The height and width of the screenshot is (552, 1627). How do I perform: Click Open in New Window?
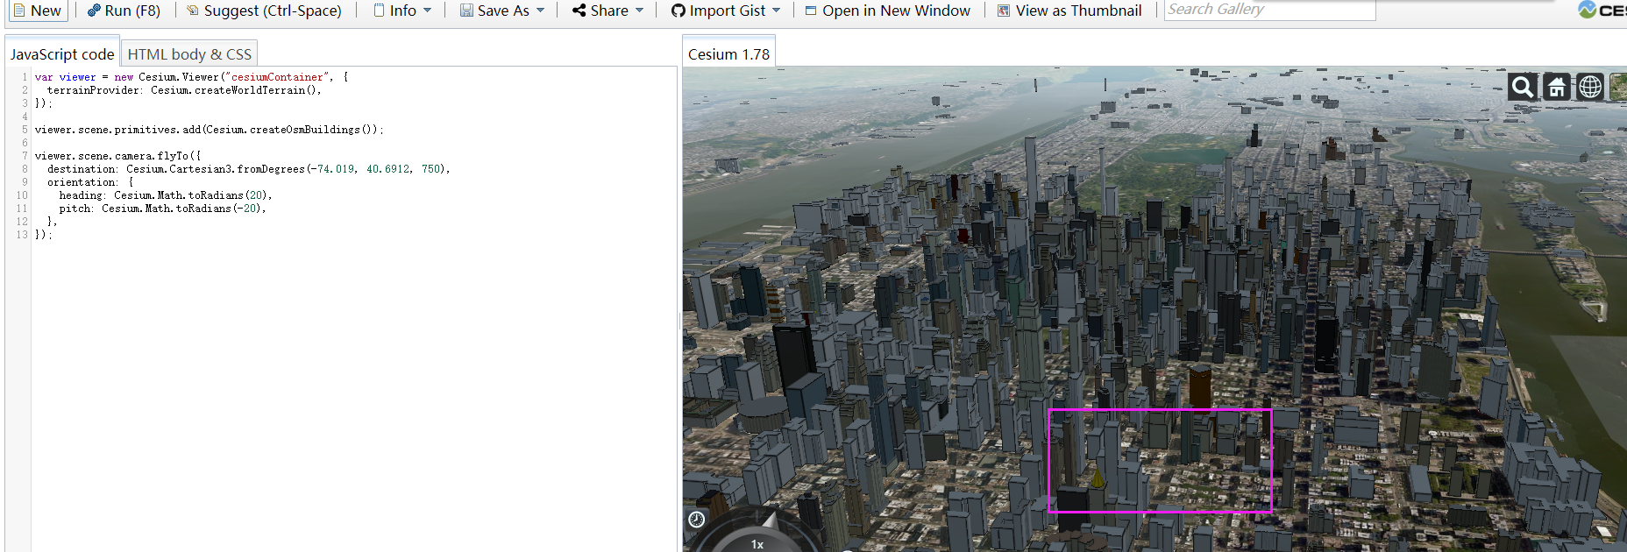[887, 11]
